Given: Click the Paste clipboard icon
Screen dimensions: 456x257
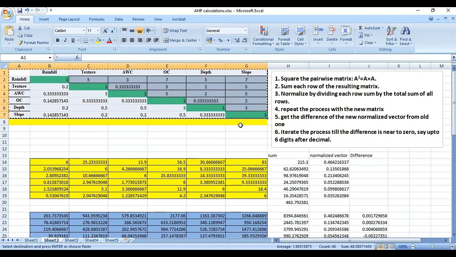Looking at the screenshot, I should point(9,31).
